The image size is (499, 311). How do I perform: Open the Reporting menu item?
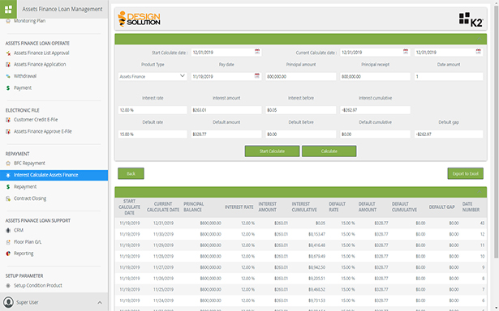(24, 253)
